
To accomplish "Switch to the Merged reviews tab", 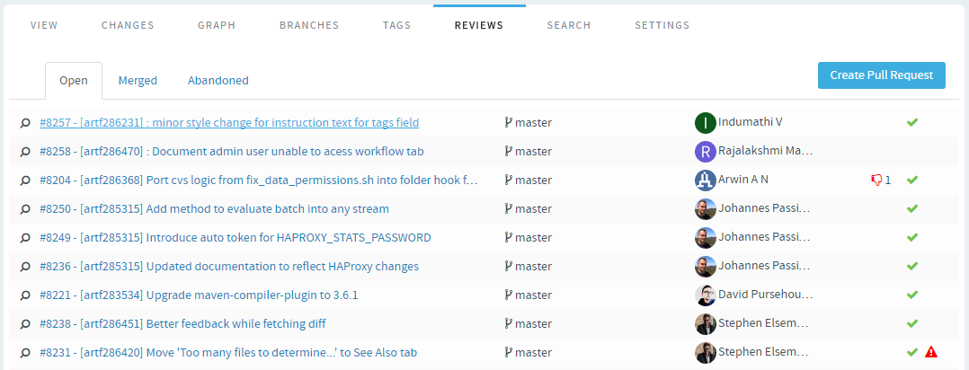I will pyautogui.click(x=138, y=80).
